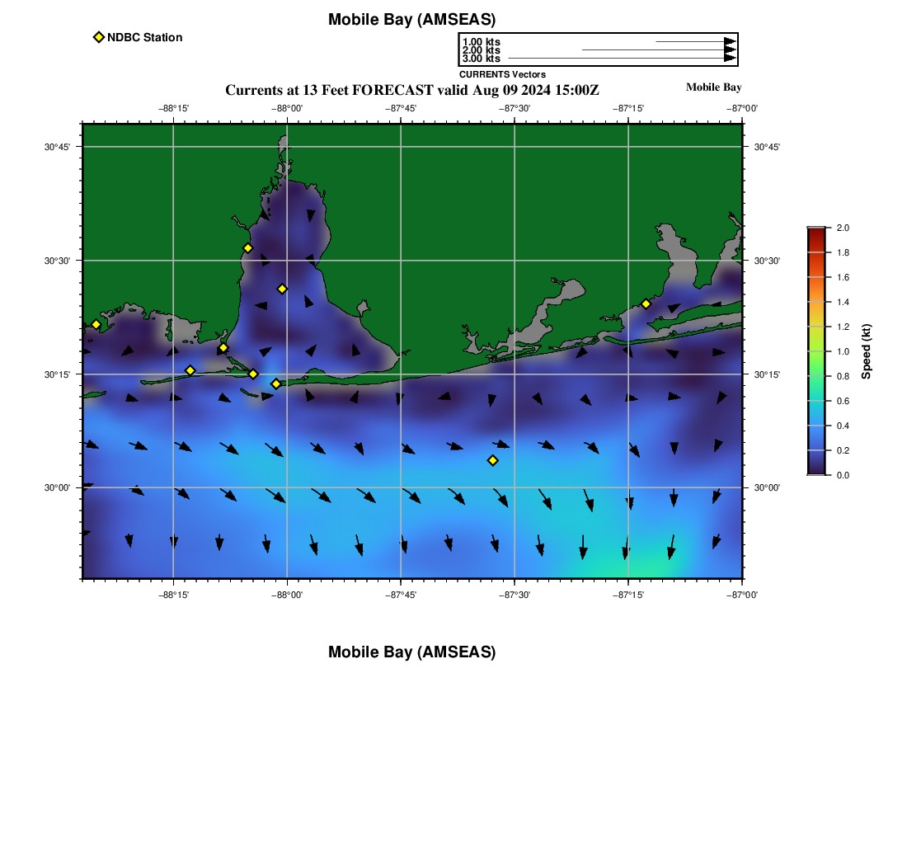Click the Mobile Bay label above map's right corner

pos(713,87)
